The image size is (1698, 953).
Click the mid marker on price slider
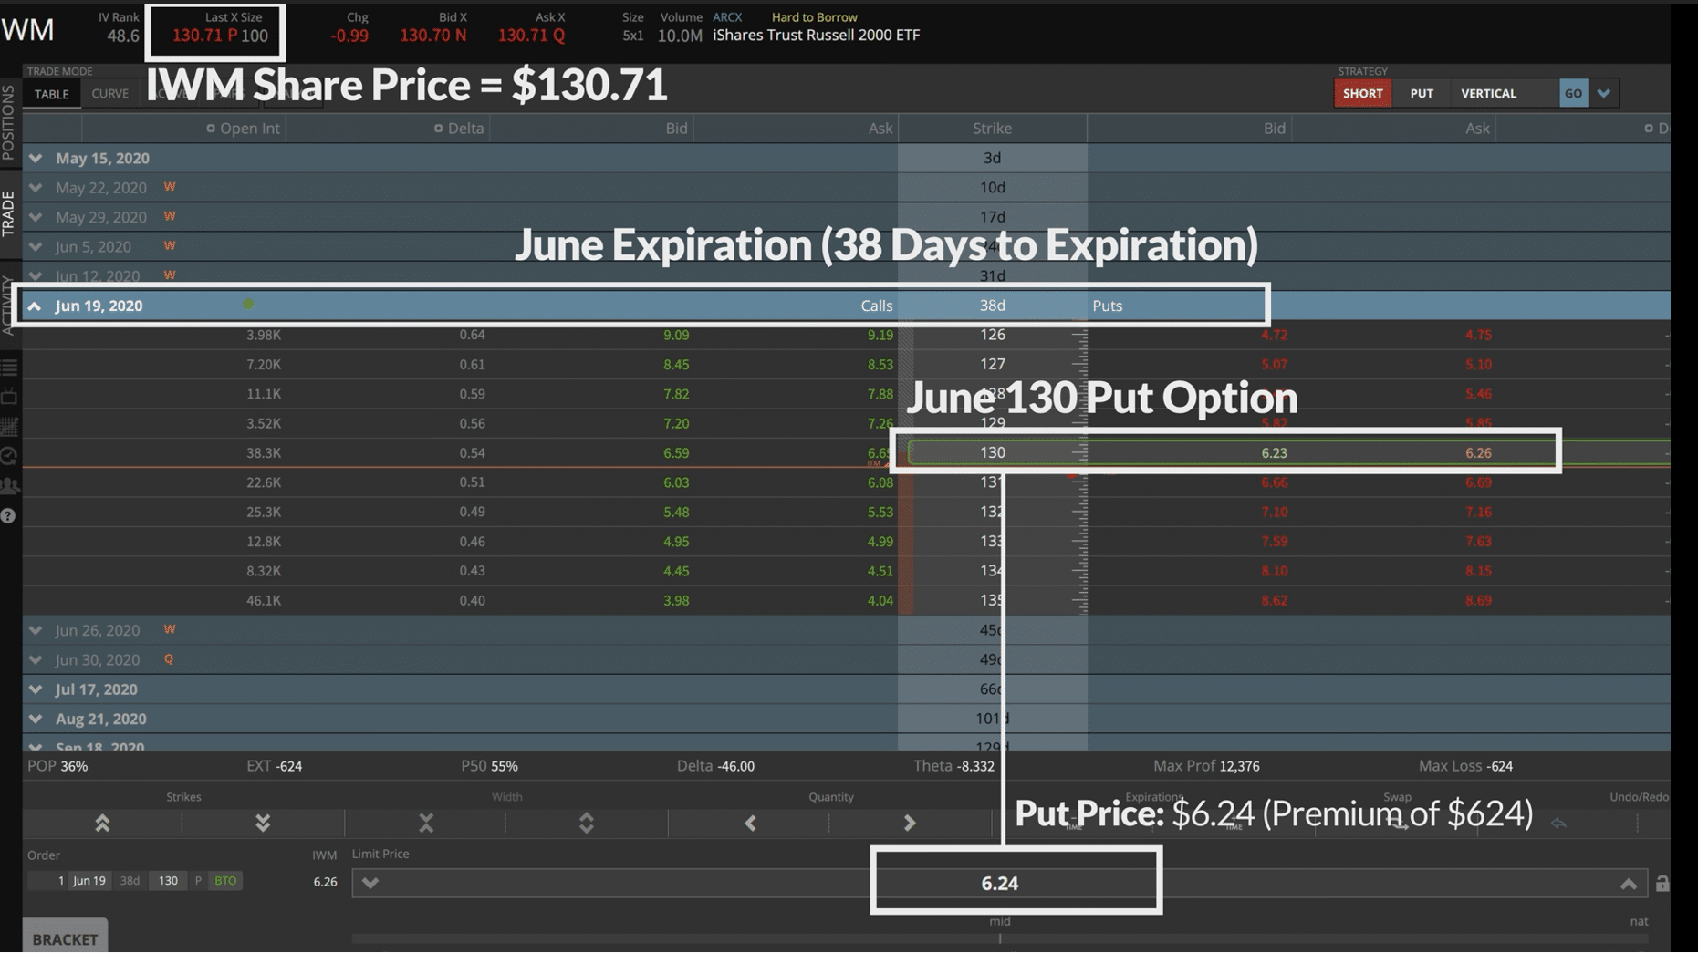click(1000, 937)
